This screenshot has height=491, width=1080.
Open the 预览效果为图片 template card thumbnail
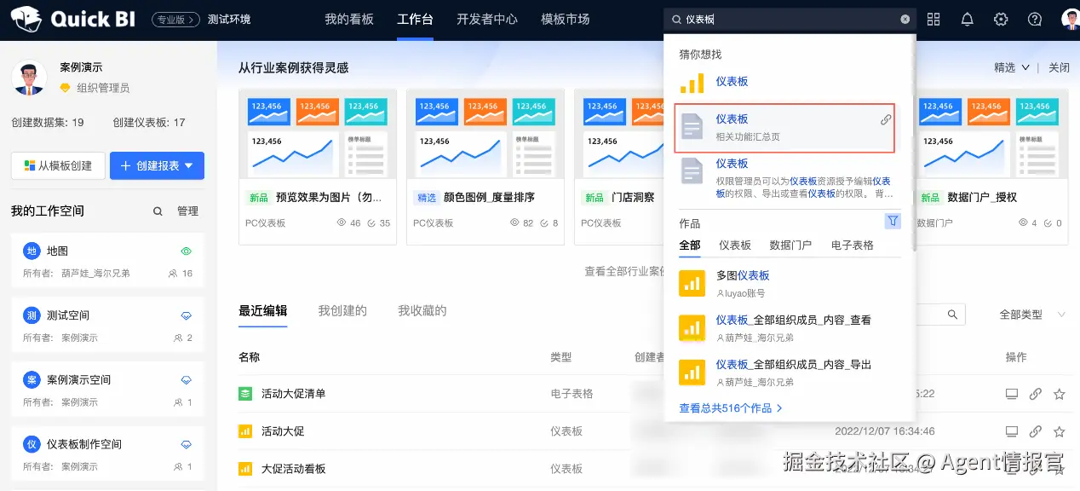[x=318, y=136]
